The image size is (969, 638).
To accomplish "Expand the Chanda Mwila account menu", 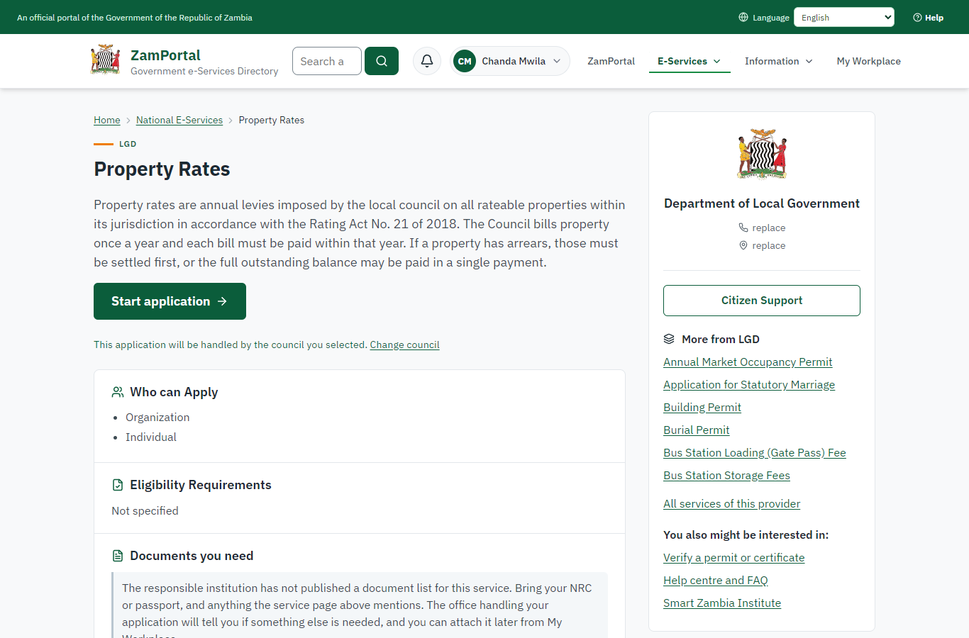I will click(510, 61).
